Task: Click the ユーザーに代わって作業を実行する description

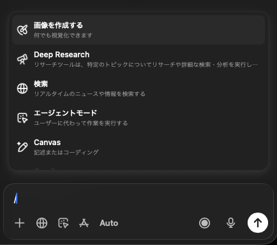Action: [81, 123]
